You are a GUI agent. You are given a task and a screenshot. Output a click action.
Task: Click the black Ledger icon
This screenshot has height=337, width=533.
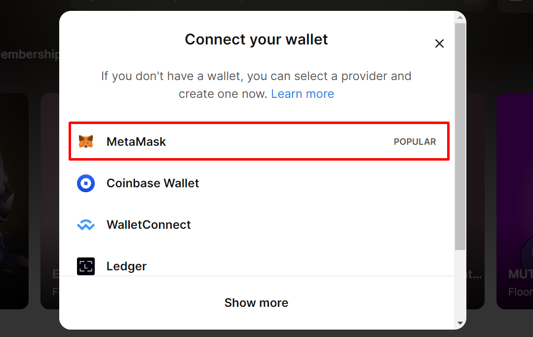click(x=86, y=266)
